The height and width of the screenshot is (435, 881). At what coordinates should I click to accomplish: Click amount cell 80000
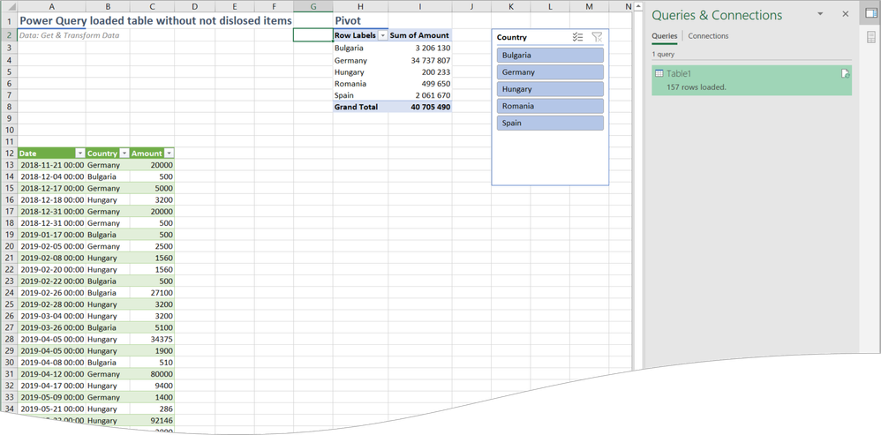pyautogui.click(x=152, y=374)
